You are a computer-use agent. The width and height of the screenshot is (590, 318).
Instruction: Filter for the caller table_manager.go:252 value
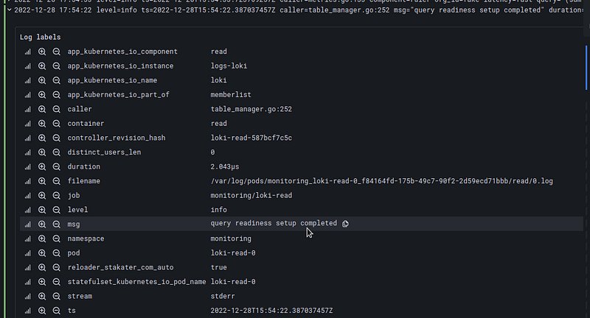tap(42, 109)
